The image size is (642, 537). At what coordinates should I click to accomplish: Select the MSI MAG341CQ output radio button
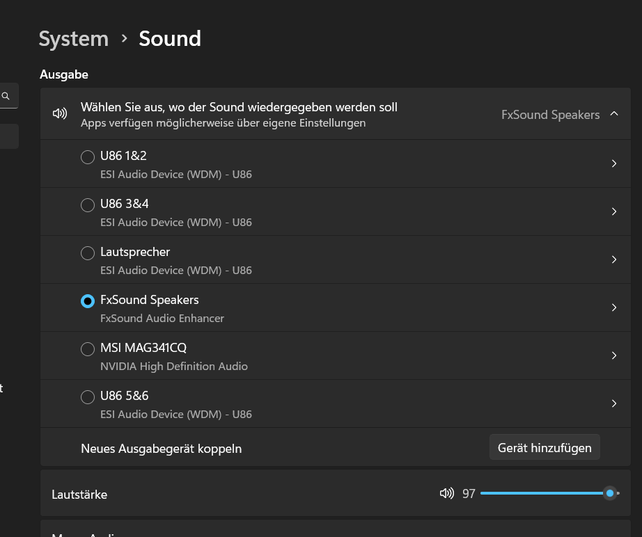pos(88,349)
